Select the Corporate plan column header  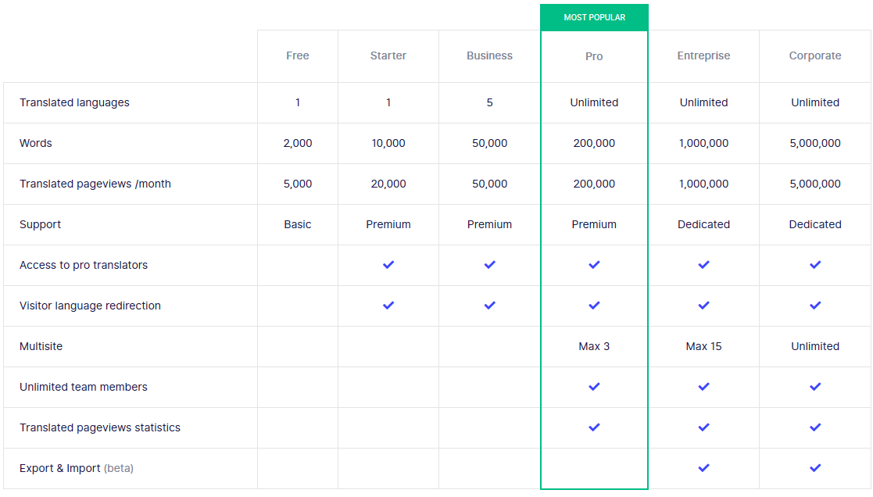pyautogui.click(x=815, y=55)
